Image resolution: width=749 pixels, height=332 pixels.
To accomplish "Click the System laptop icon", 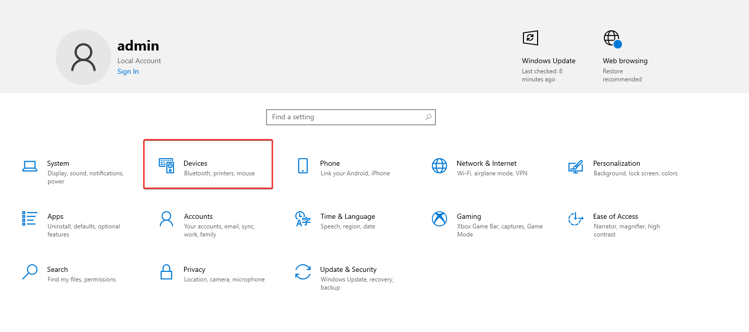I will (x=30, y=166).
